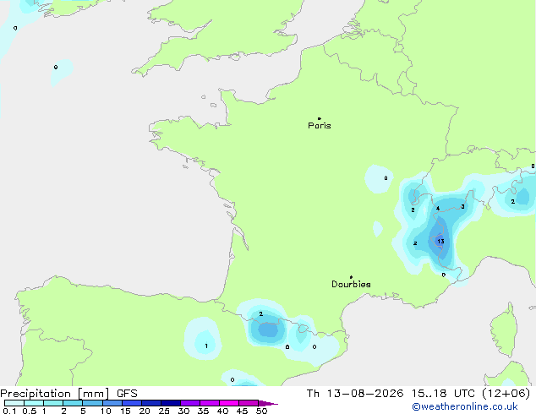The image size is (536, 414).
Task: Select the Dourbies location dot marker
Action: pyautogui.click(x=351, y=277)
